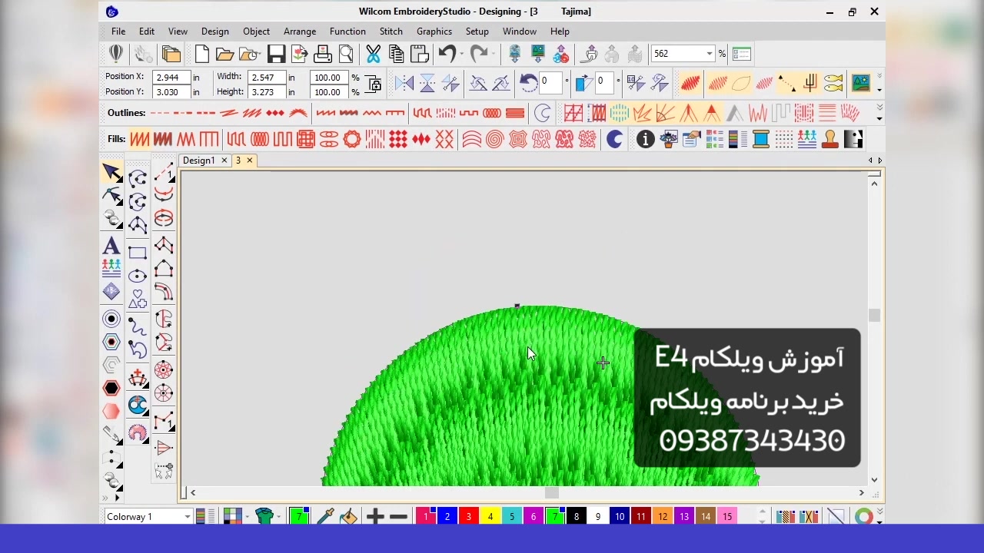Select orange color swatch 12

click(662, 517)
